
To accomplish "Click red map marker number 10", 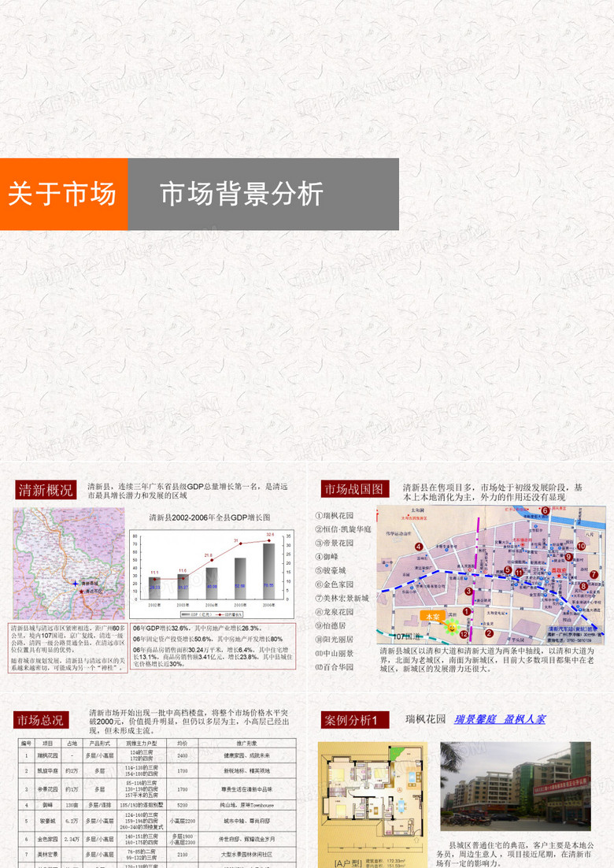I will [x=581, y=546].
